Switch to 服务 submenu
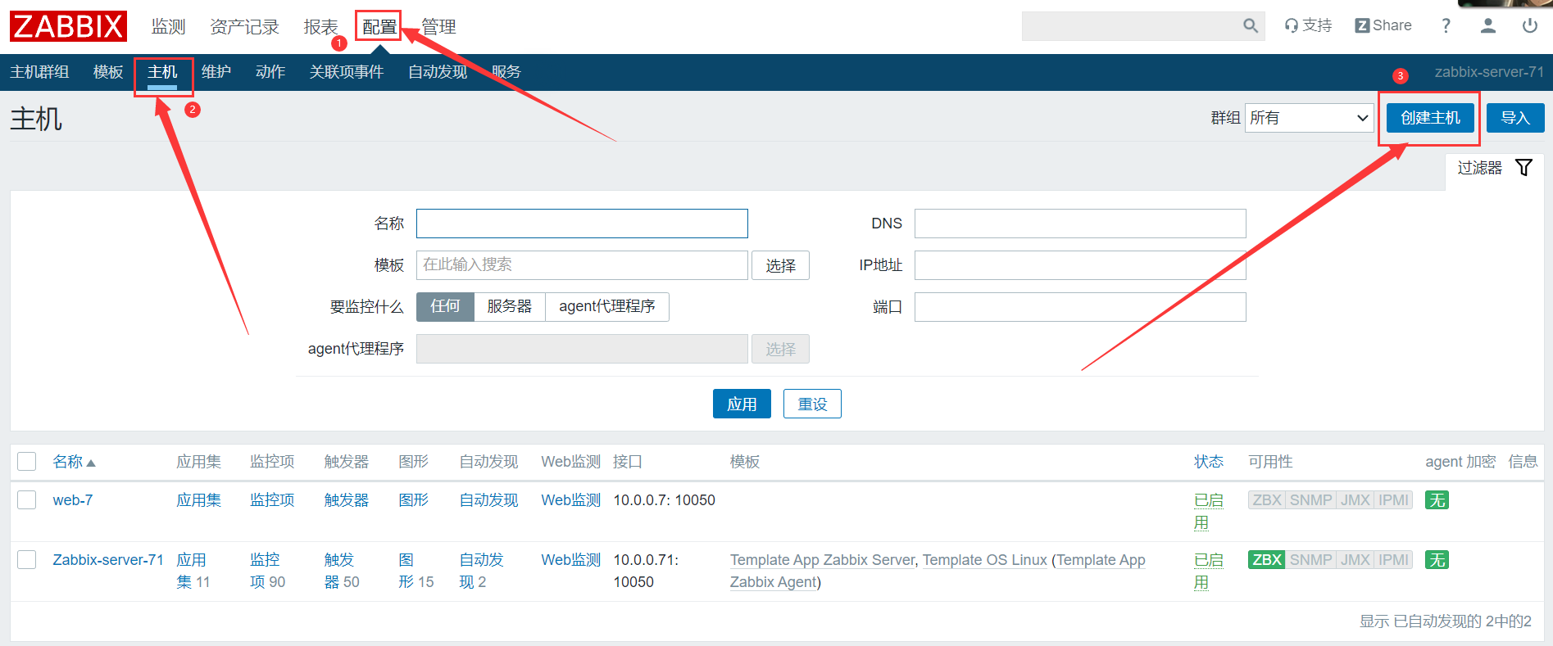The height and width of the screenshot is (646, 1553). [506, 72]
